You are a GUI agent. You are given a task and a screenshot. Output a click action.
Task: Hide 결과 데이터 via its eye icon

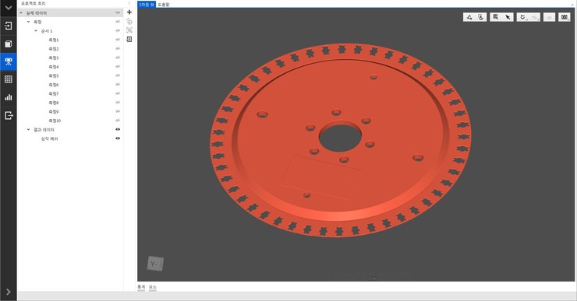pos(118,130)
